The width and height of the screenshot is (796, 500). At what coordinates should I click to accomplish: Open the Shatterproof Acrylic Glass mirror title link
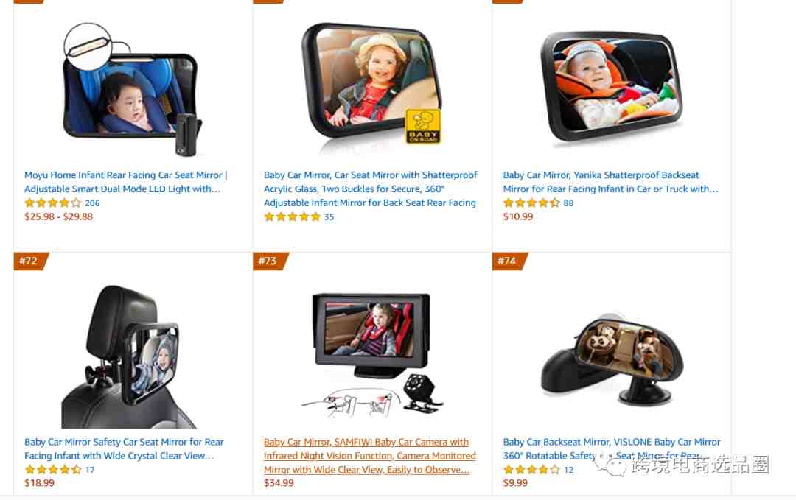(371, 189)
